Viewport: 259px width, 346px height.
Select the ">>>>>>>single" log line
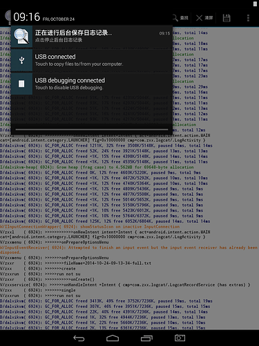pyautogui.click(x=38, y=291)
